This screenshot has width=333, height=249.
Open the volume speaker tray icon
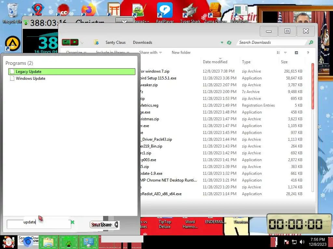pos(302,242)
